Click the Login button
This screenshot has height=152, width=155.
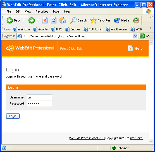pyautogui.click(x=13, y=116)
